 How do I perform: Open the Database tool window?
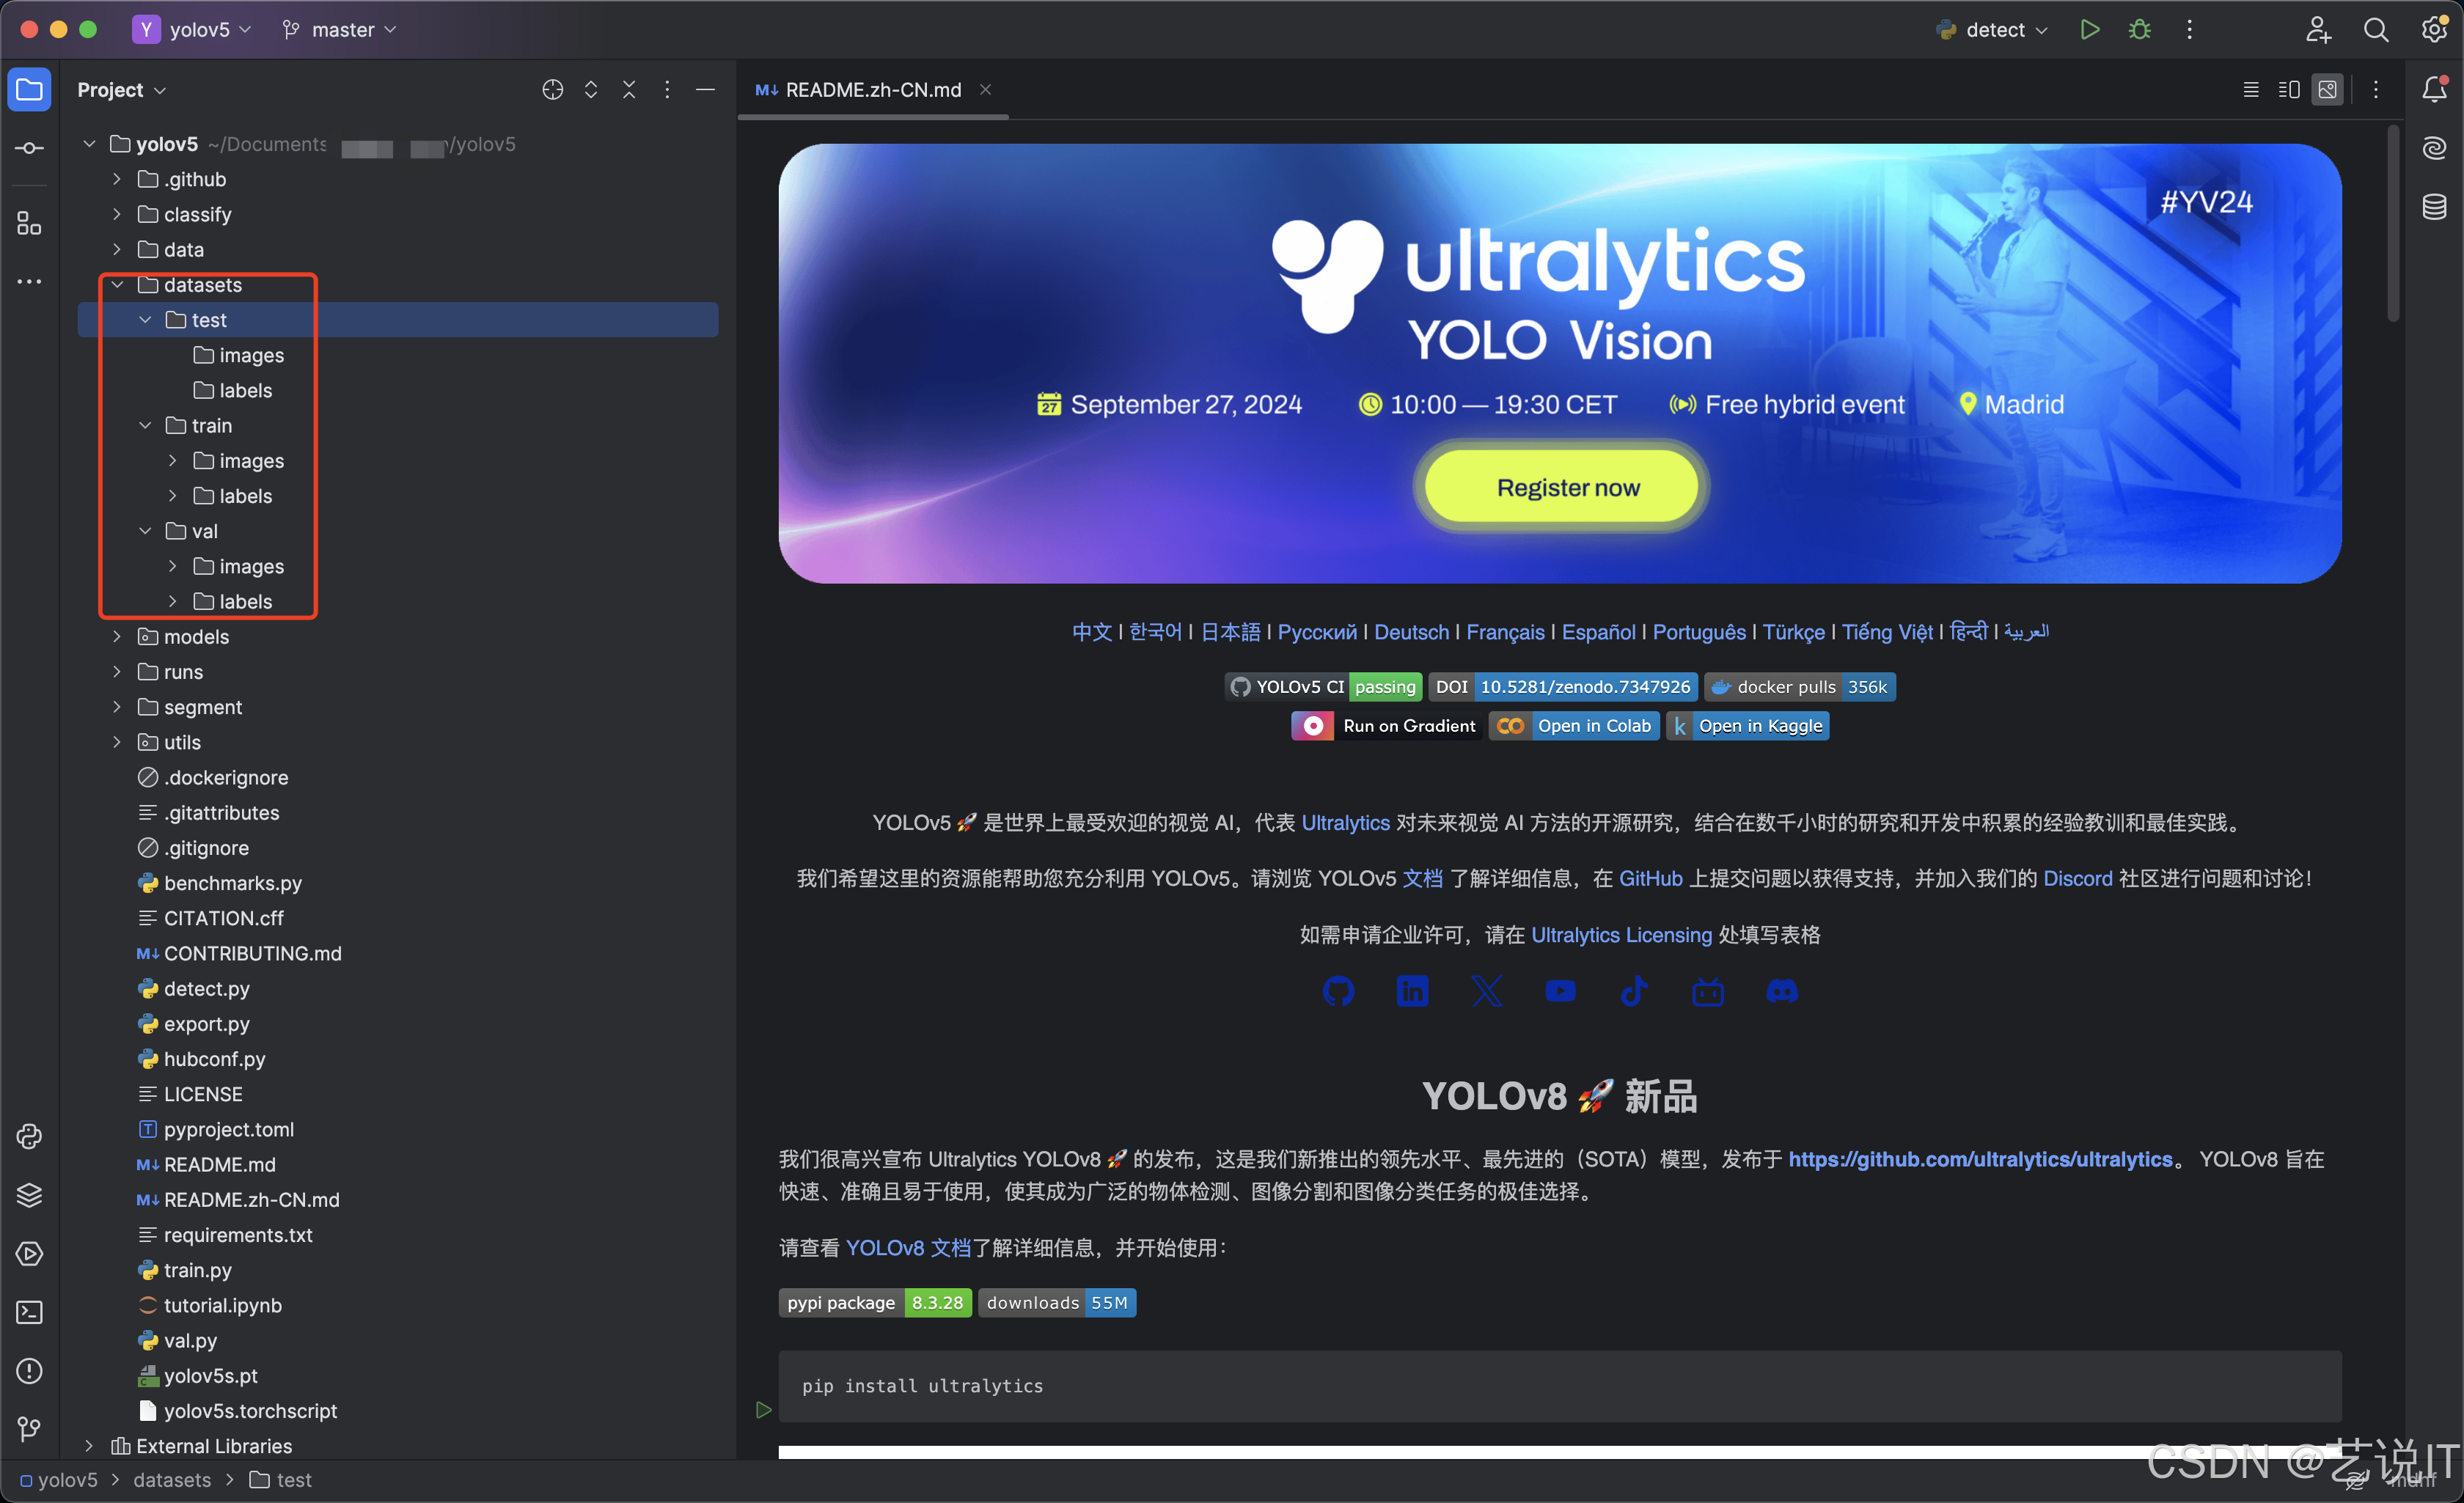click(2434, 207)
